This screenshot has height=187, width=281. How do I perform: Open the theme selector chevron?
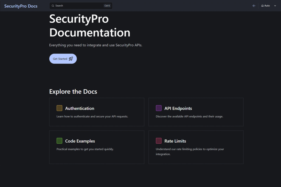pyautogui.click(x=275, y=5)
